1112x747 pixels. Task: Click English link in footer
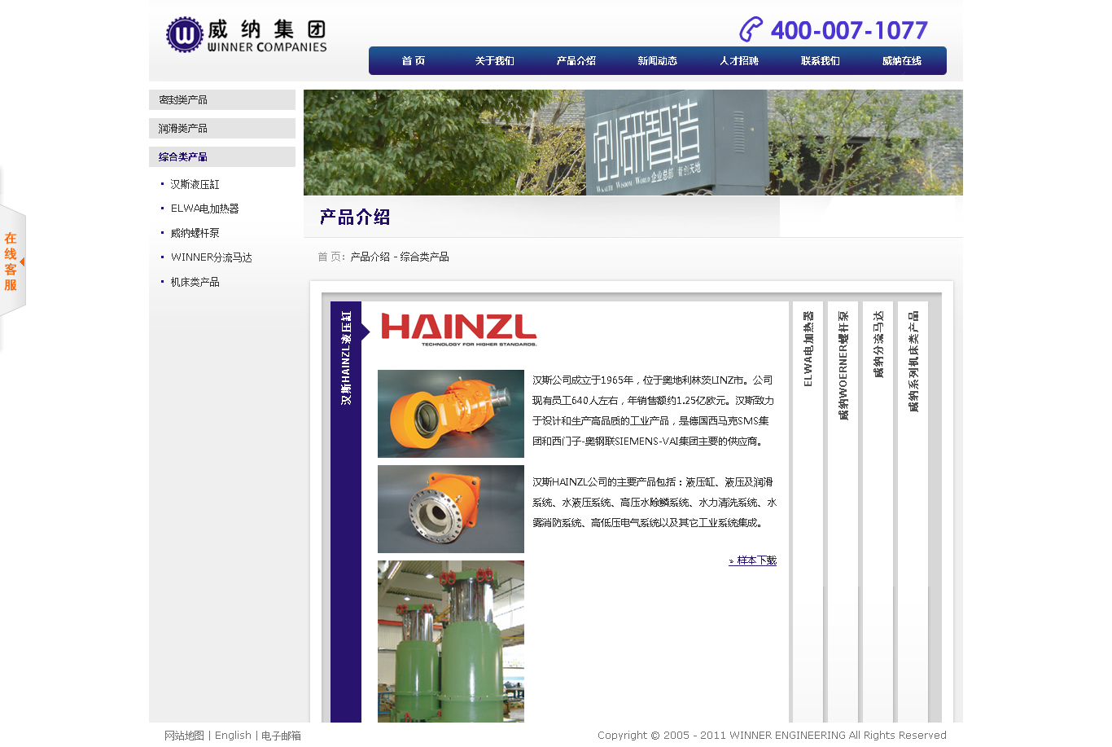click(x=233, y=736)
